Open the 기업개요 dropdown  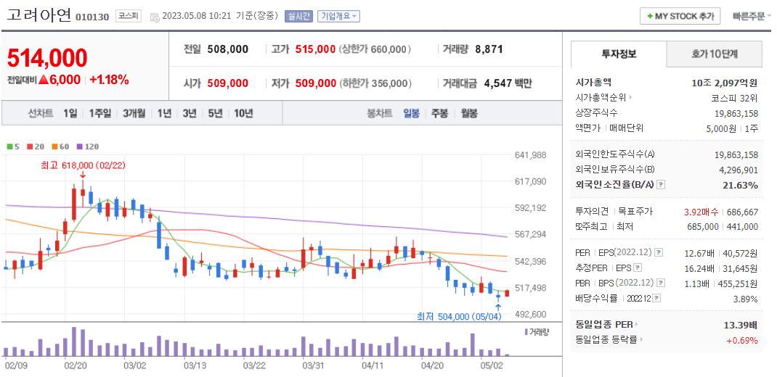tap(338, 16)
